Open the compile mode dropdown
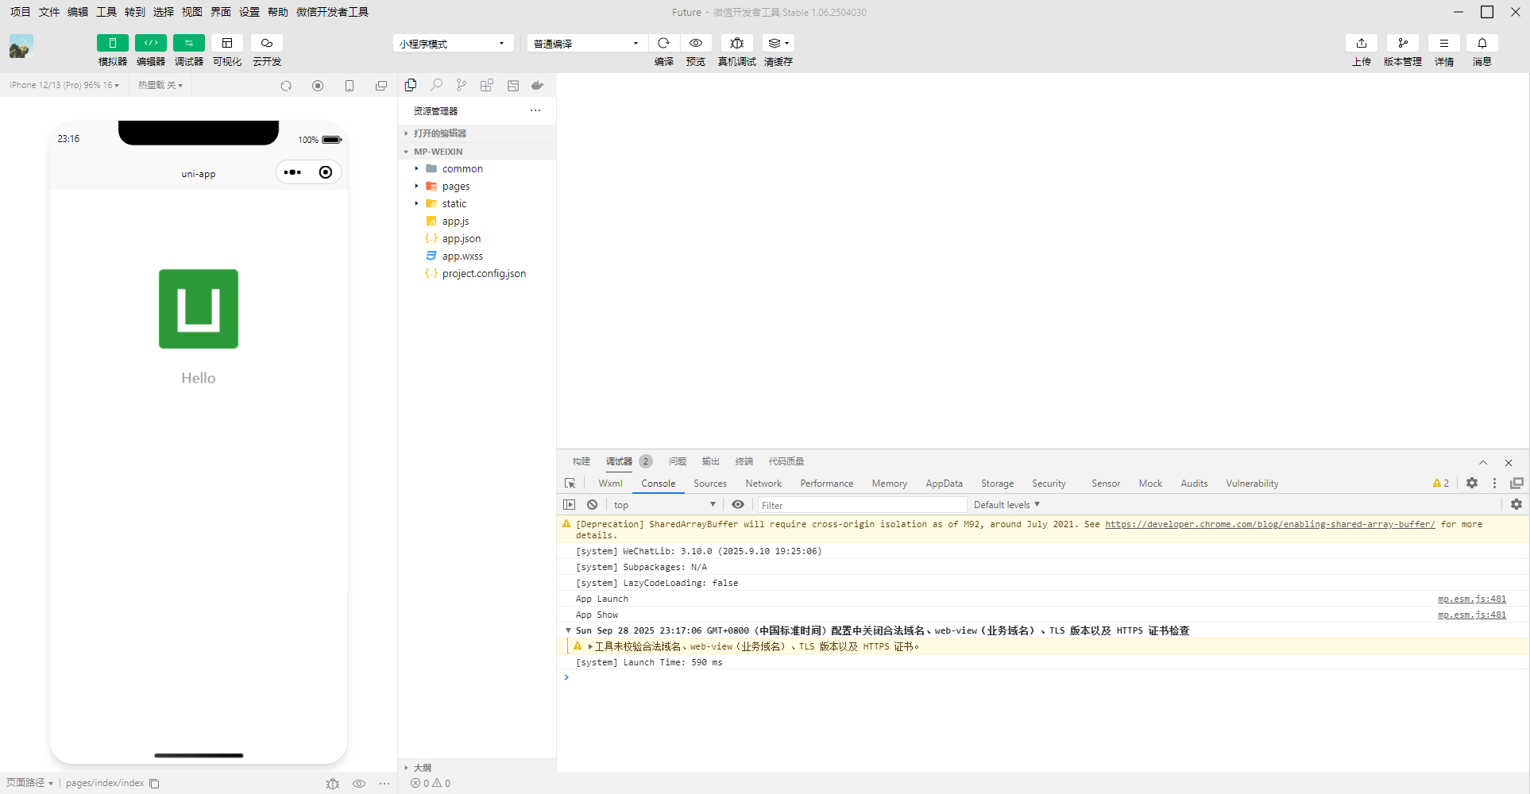1530x794 pixels. [x=587, y=44]
